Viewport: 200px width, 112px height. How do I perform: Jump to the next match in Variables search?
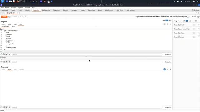point(9,62)
